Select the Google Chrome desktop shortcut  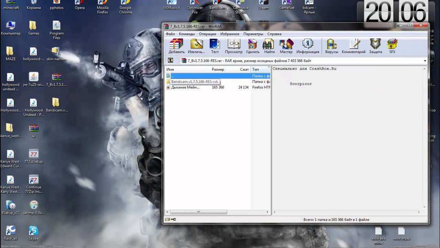(125, 7)
